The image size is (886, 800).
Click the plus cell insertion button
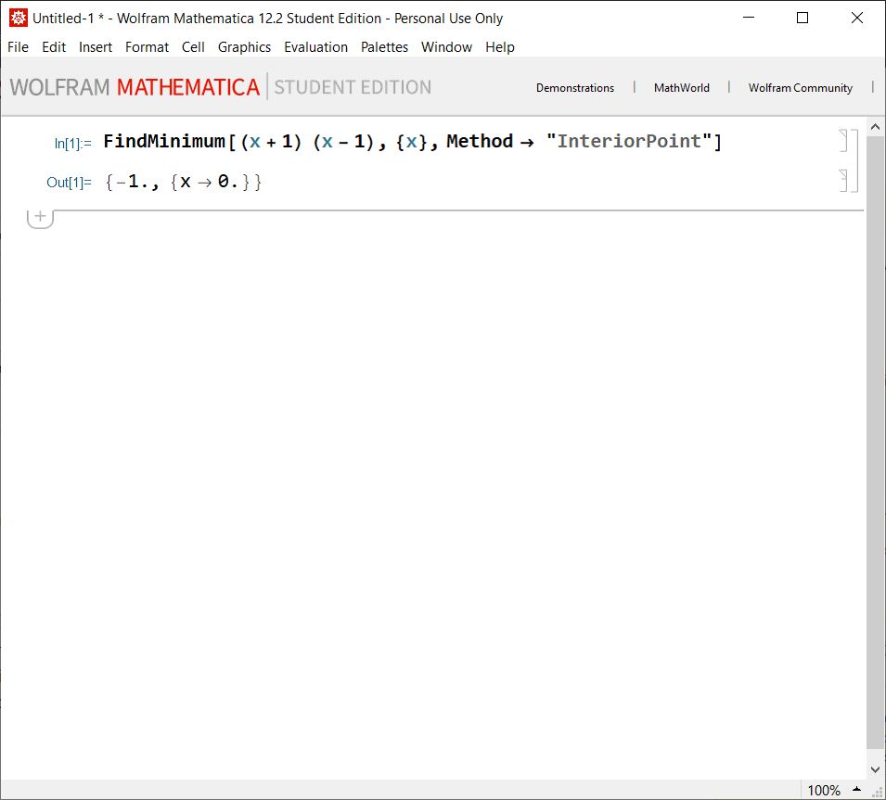coord(40,217)
